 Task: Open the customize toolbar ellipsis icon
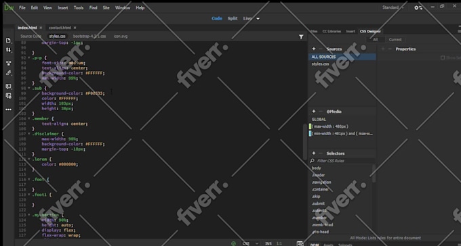tap(9, 109)
